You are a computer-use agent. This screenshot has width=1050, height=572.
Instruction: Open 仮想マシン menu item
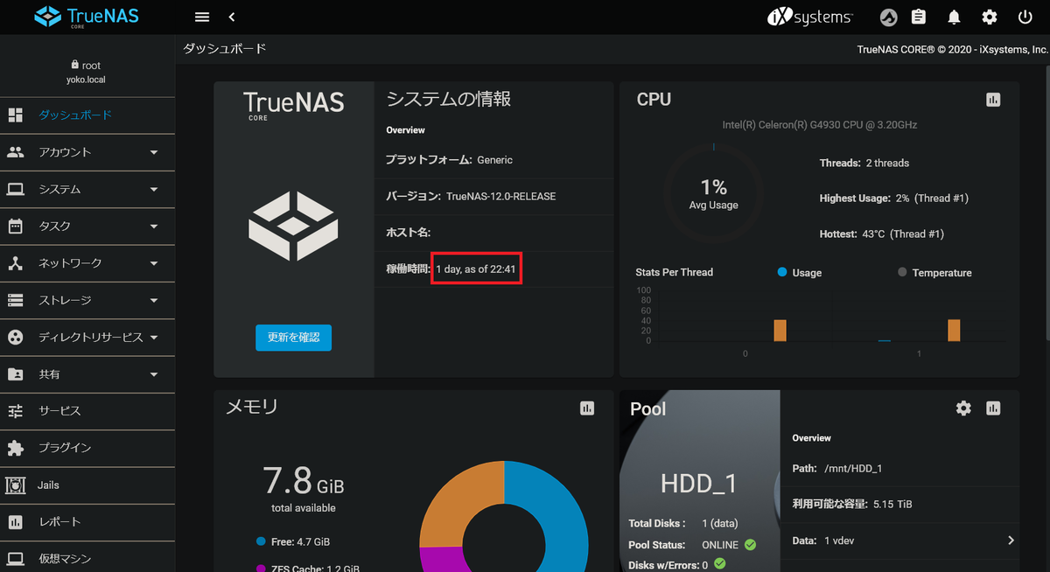point(87,559)
